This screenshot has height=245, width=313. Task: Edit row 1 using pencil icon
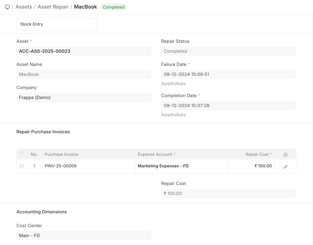click(285, 167)
